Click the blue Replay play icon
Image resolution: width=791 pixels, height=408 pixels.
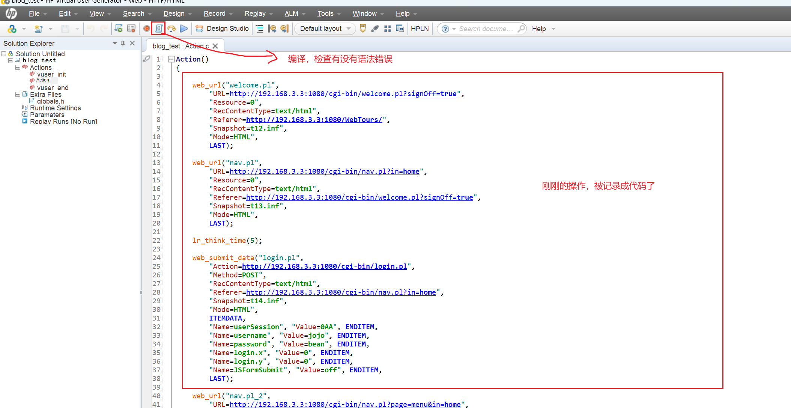(184, 29)
